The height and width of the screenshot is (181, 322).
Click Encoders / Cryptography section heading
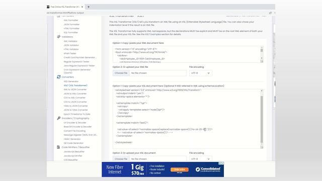tap(75, 118)
